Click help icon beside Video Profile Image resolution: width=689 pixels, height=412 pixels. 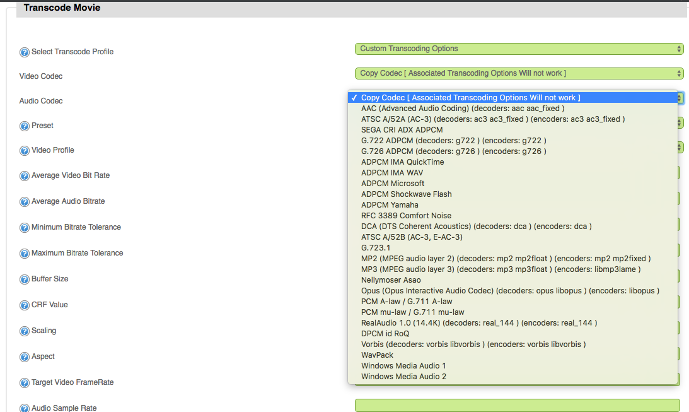[25, 151]
